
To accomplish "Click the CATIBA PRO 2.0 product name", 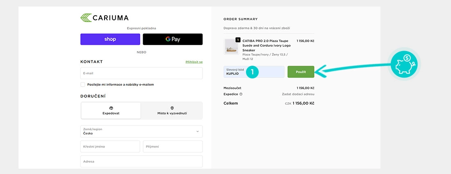I will coord(266,46).
